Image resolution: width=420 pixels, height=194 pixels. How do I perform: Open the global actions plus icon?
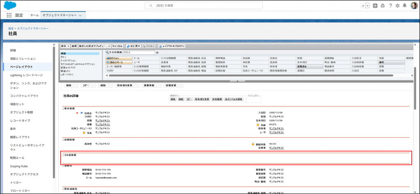coord(374,5)
